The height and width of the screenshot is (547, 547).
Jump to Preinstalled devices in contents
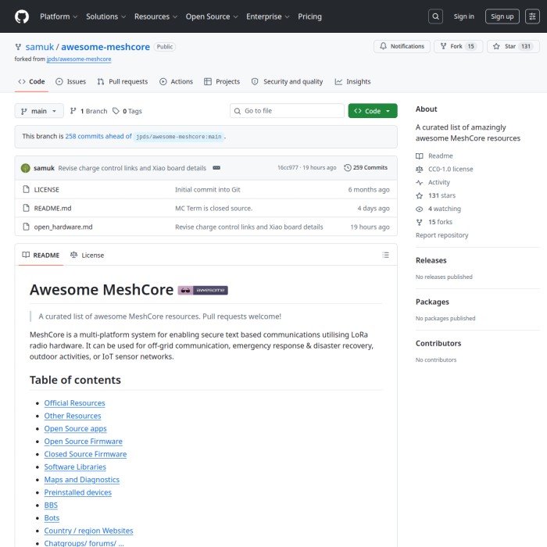tap(78, 492)
